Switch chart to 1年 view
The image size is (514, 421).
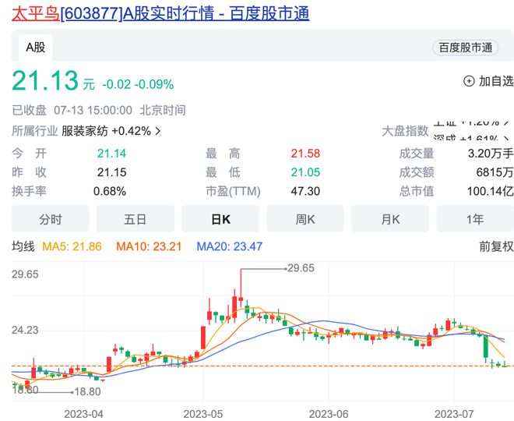click(x=475, y=219)
